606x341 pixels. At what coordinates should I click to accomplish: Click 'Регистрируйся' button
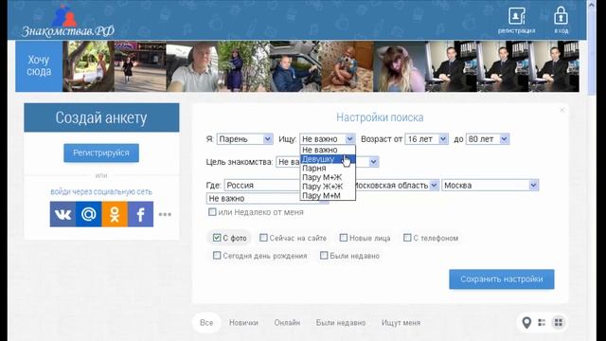pos(101,153)
